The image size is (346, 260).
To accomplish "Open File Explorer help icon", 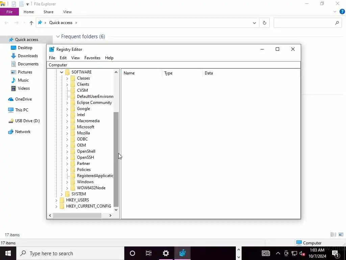I will coord(342,12).
